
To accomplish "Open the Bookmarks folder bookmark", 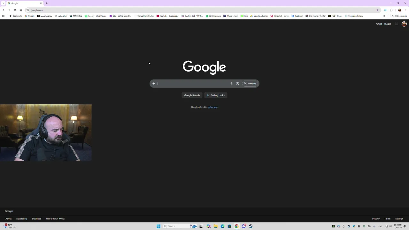I will coord(16,16).
